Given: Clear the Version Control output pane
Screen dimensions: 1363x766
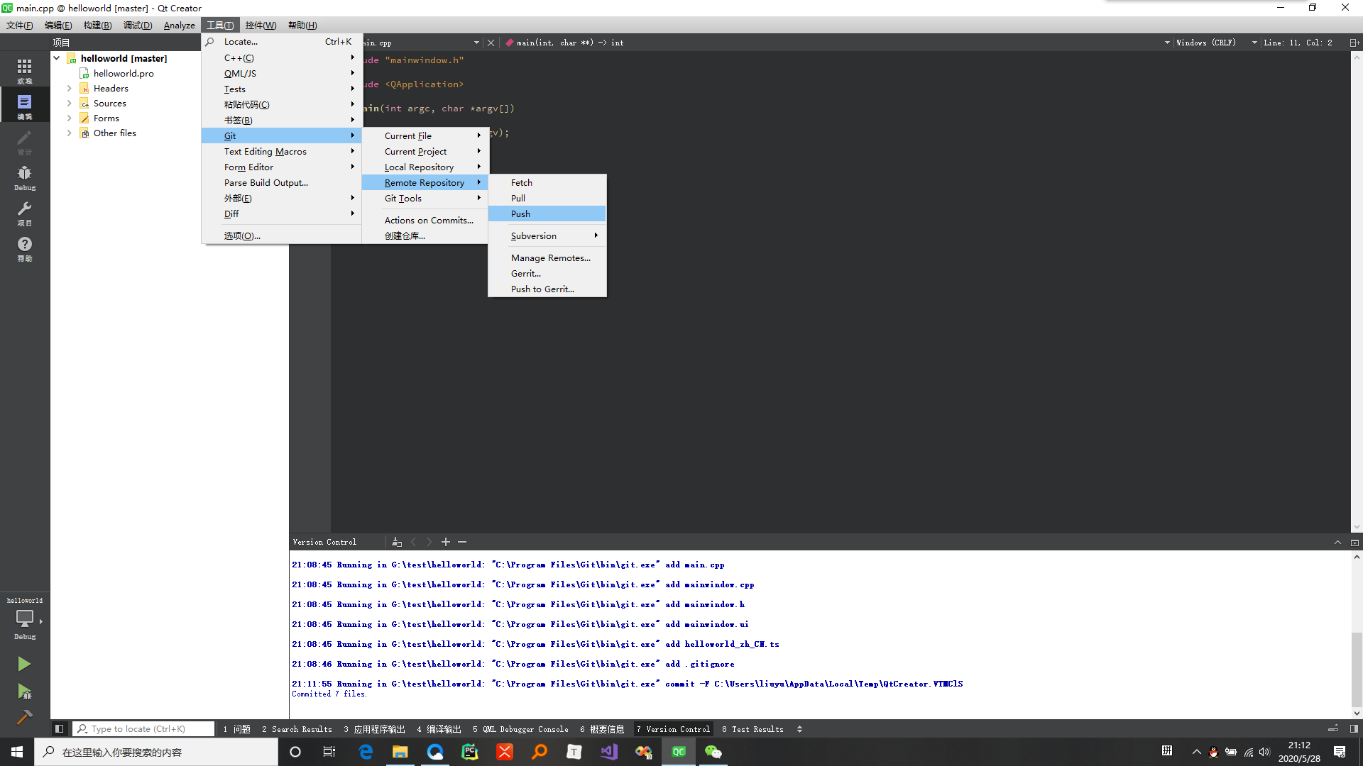Looking at the screenshot, I should click(397, 542).
